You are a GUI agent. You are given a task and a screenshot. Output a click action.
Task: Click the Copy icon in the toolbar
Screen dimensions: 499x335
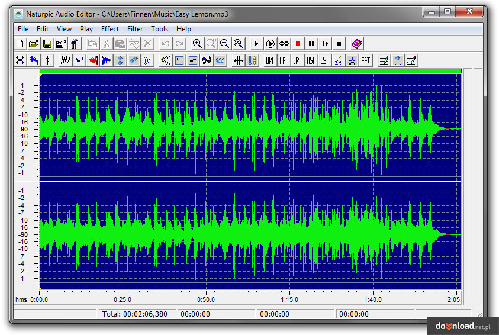click(92, 44)
